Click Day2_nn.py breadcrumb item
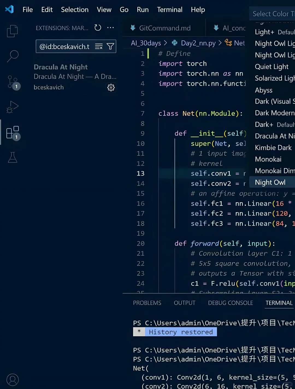The width and height of the screenshot is (295, 389). [x=198, y=43]
